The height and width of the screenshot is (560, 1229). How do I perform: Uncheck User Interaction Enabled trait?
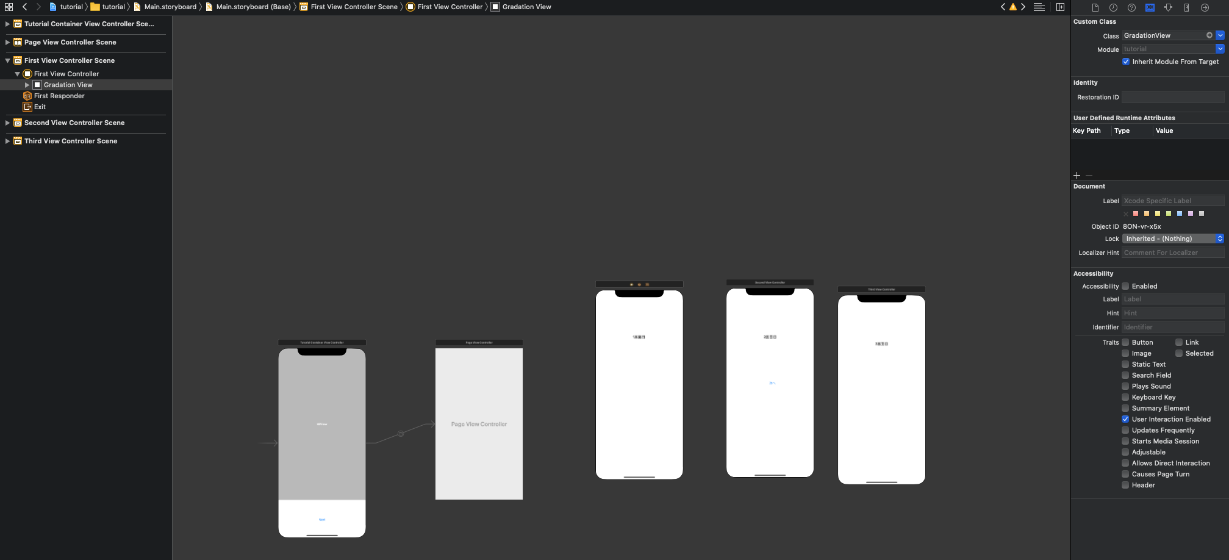1126,419
